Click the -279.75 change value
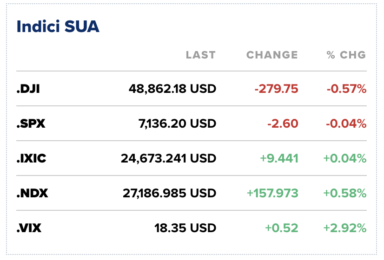Screen dimensions: 384x260 click(276, 89)
